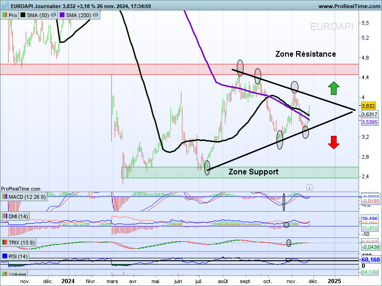Click the 'sept.' label on the time axis

245,281
